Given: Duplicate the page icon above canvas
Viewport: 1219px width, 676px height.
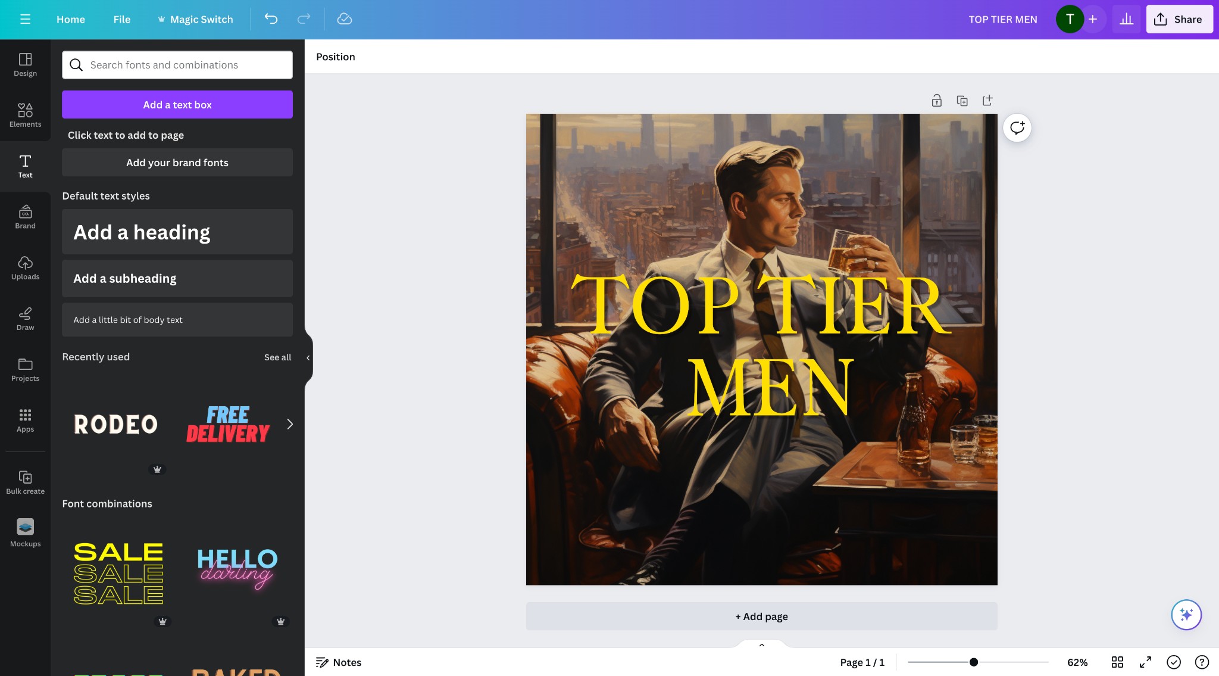Looking at the screenshot, I should tap(962, 101).
